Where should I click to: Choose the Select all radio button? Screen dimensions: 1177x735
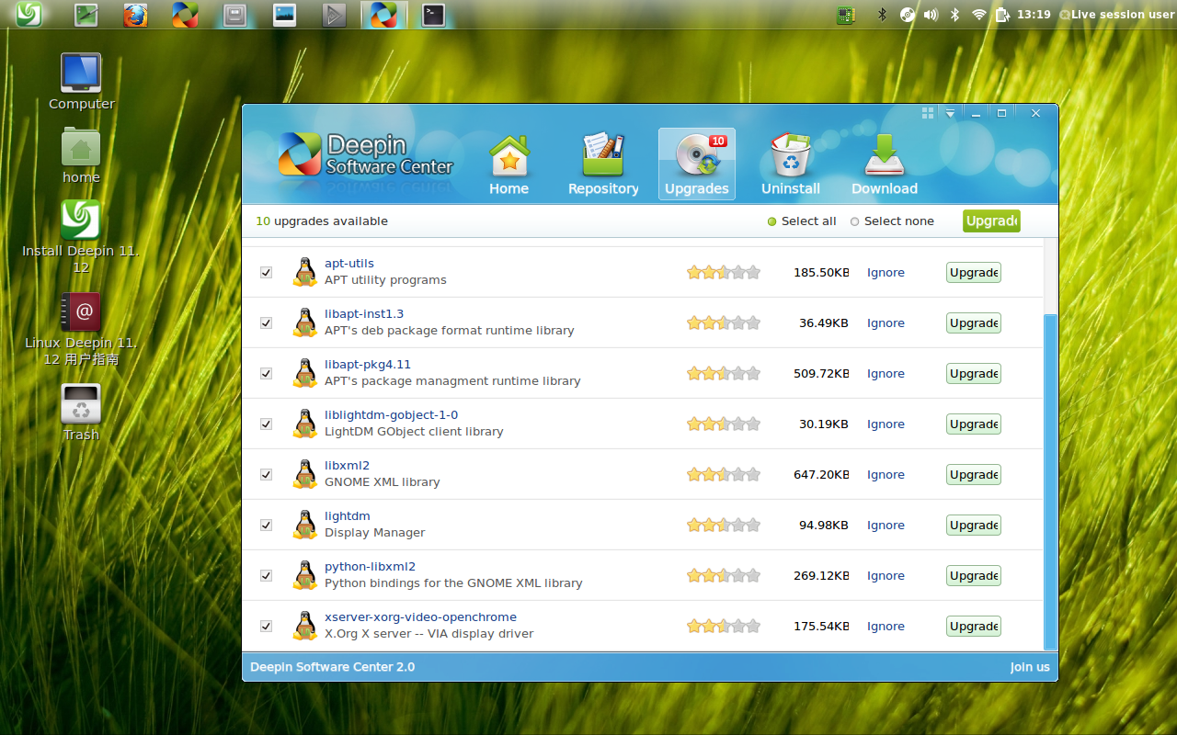(x=771, y=220)
